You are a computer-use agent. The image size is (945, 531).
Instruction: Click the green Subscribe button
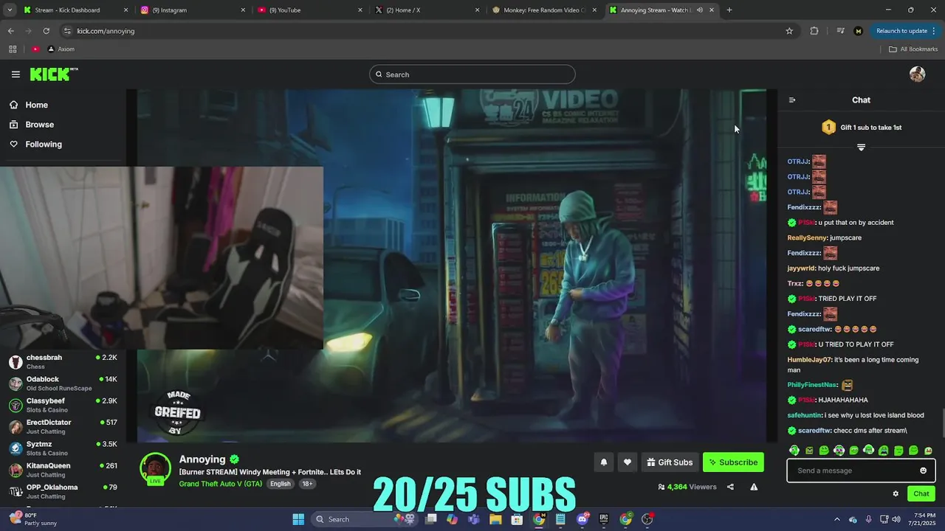point(733,462)
